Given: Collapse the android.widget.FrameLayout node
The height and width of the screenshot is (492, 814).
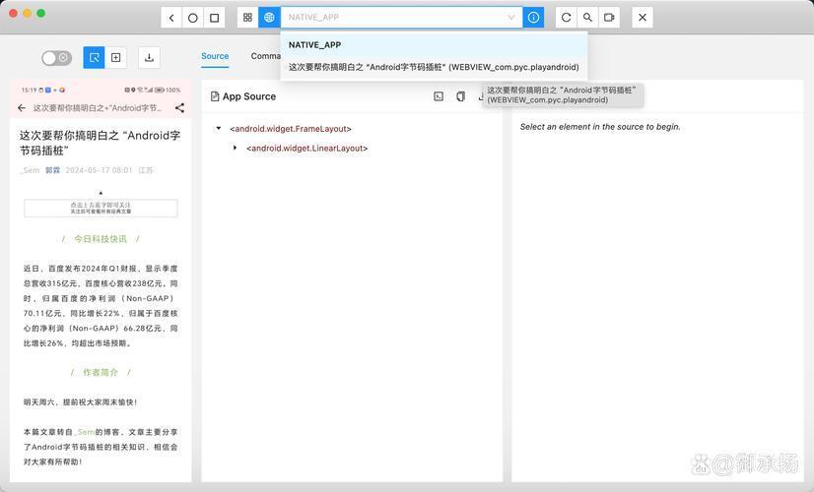Looking at the screenshot, I should coord(219,128).
